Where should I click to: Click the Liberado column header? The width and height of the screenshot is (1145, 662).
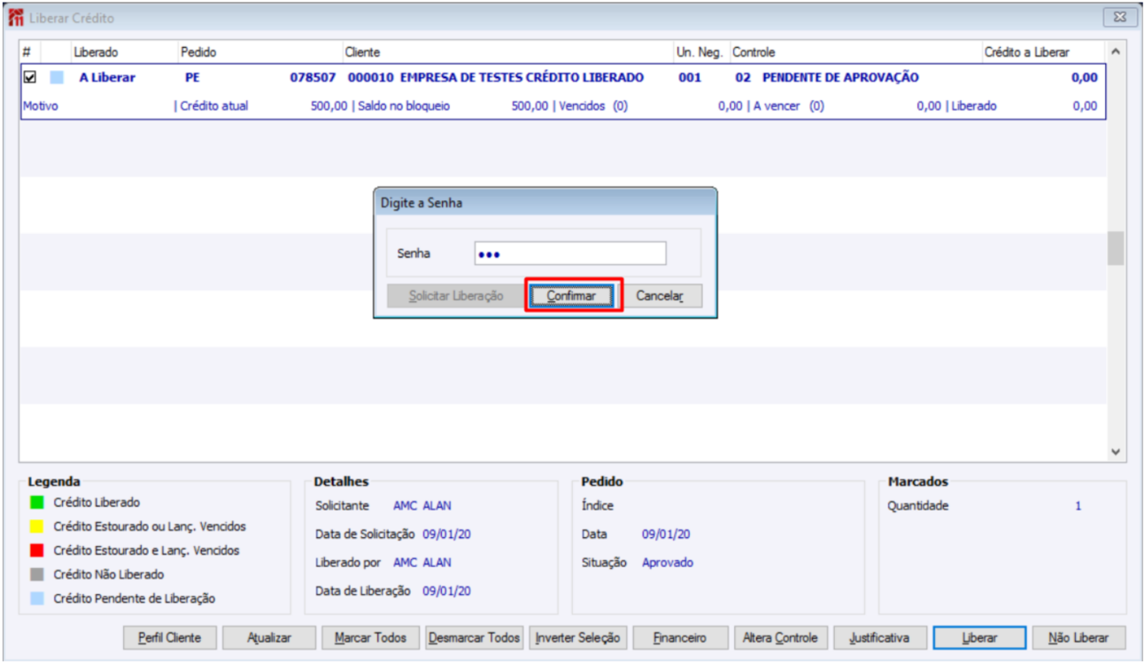point(96,52)
